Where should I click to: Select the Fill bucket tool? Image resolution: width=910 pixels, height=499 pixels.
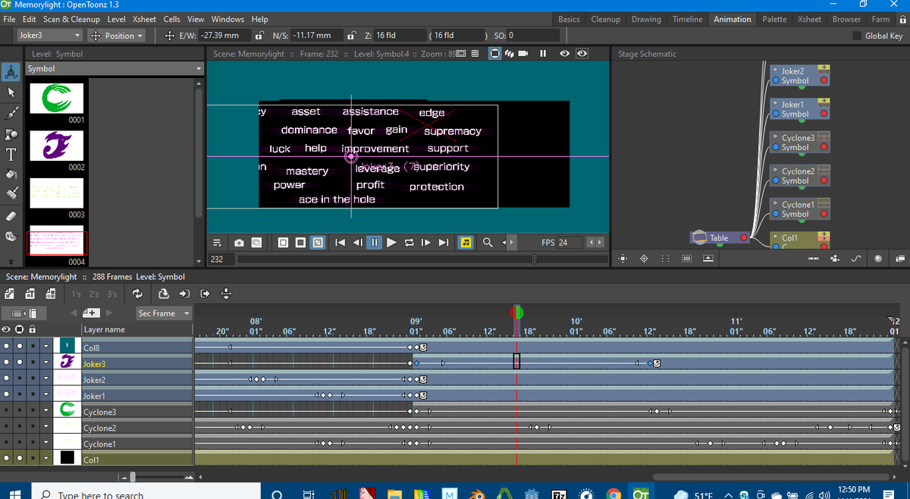pos(11,174)
